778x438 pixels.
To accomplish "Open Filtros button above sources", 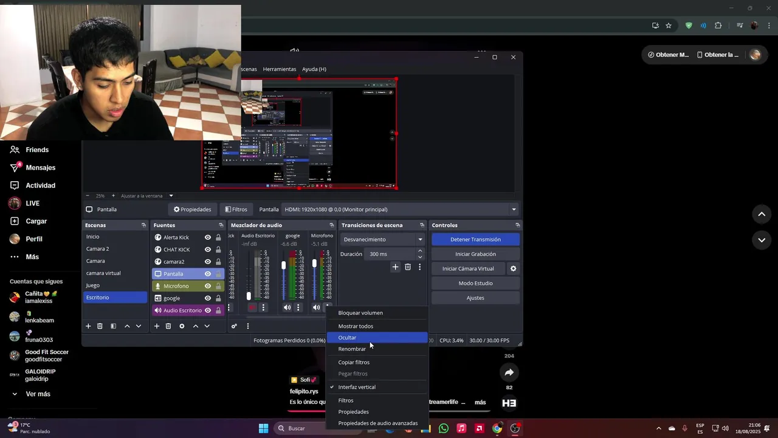I will coord(236,209).
